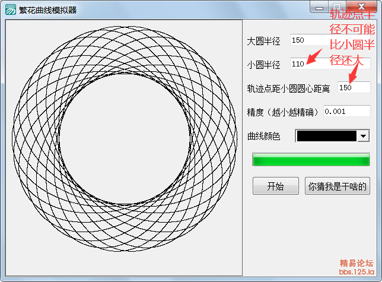Click the 开始 button
Image resolution: width=382 pixels, height=282 pixels.
tap(276, 186)
